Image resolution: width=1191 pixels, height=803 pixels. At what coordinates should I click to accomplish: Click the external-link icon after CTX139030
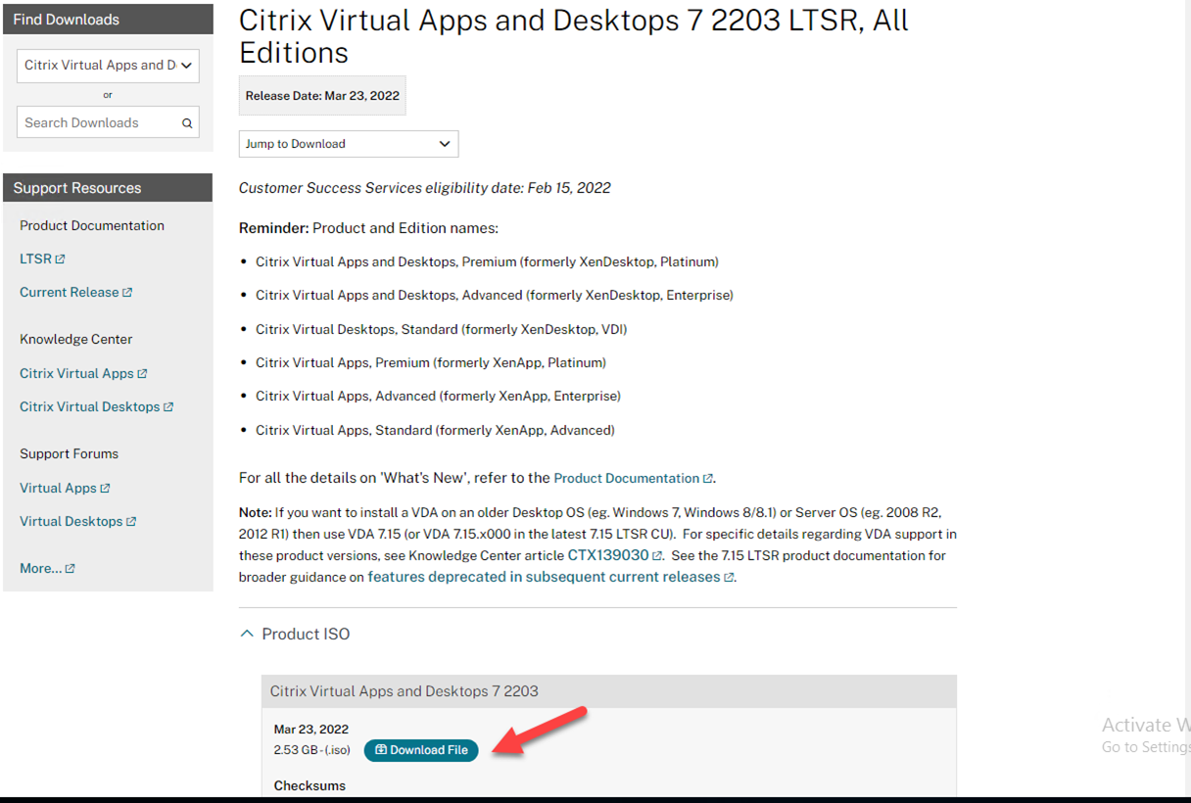point(658,556)
